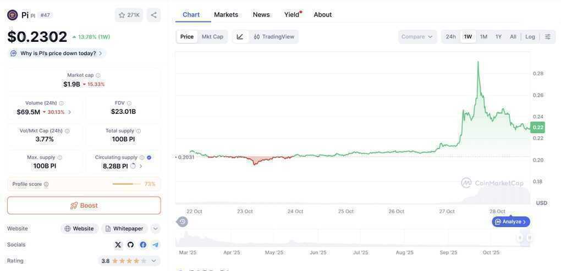Image resolution: width=561 pixels, height=271 pixels.
Task: Open the Facebook social link
Action: click(x=143, y=245)
